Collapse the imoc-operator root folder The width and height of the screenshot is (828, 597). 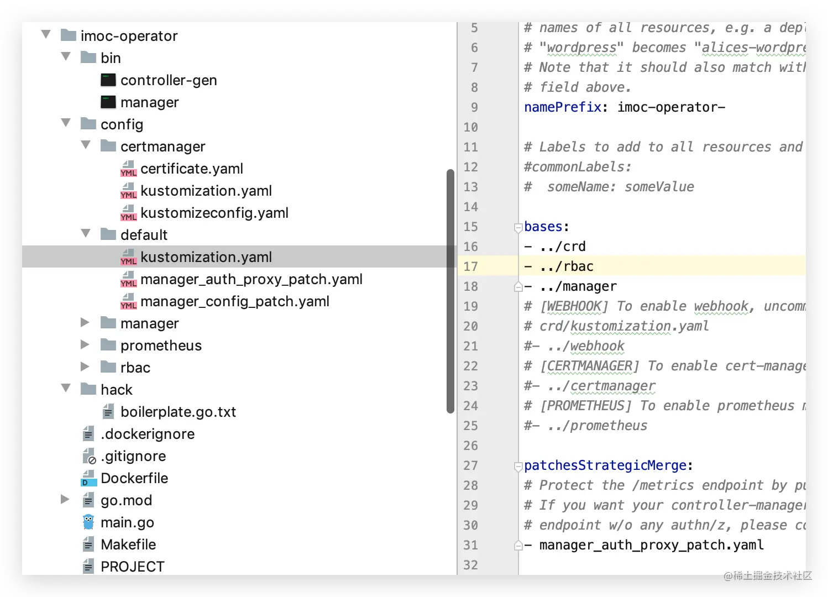[46, 35]
